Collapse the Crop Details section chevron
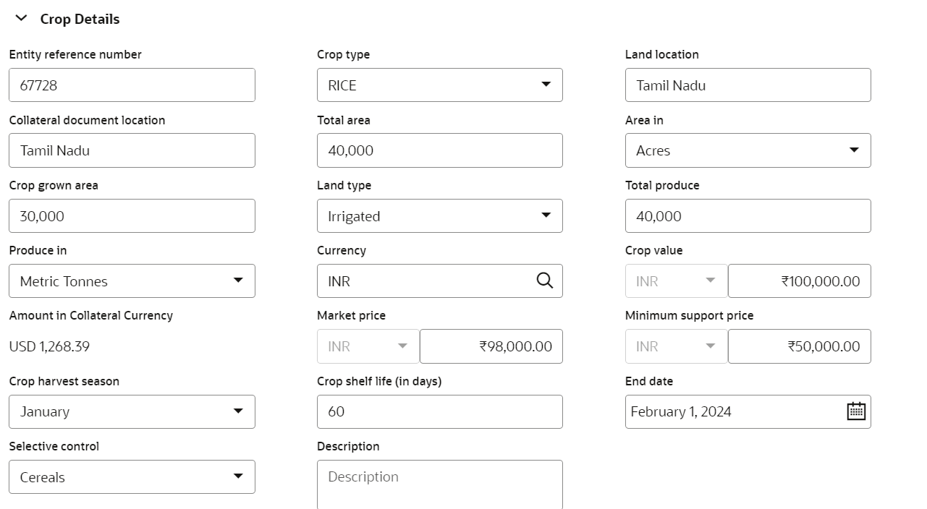Image resolution: width=927 pixels, height=509 pixels. pyautogui.click(x=21, y=19)
